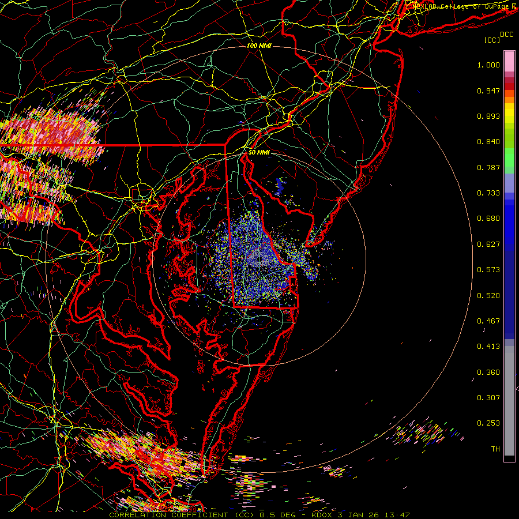Click the Correlation Coefficient 0.5 DEG KDOX caption
The image size is (519, 519).
point(259,515)
